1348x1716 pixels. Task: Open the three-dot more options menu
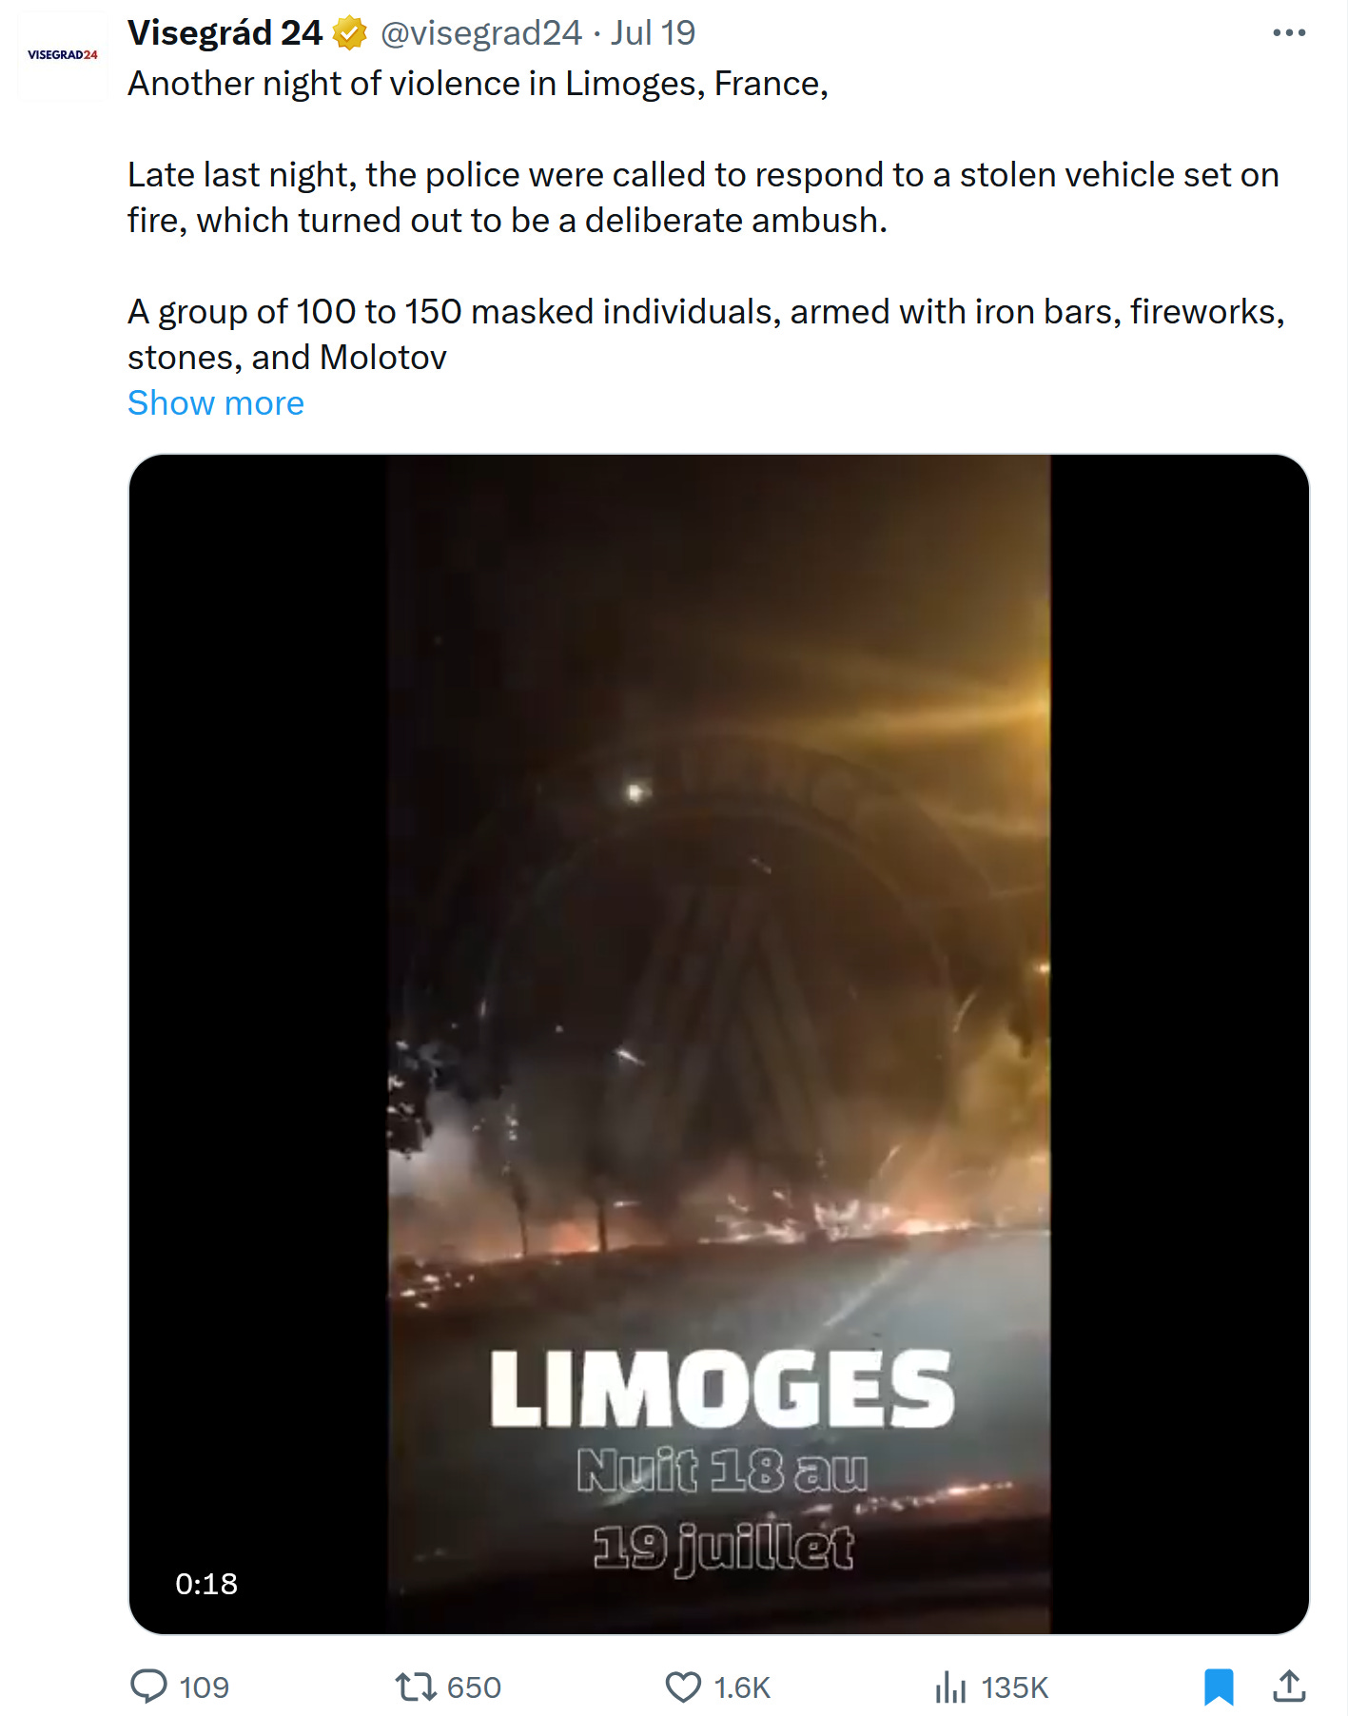tap(1289, 32)
